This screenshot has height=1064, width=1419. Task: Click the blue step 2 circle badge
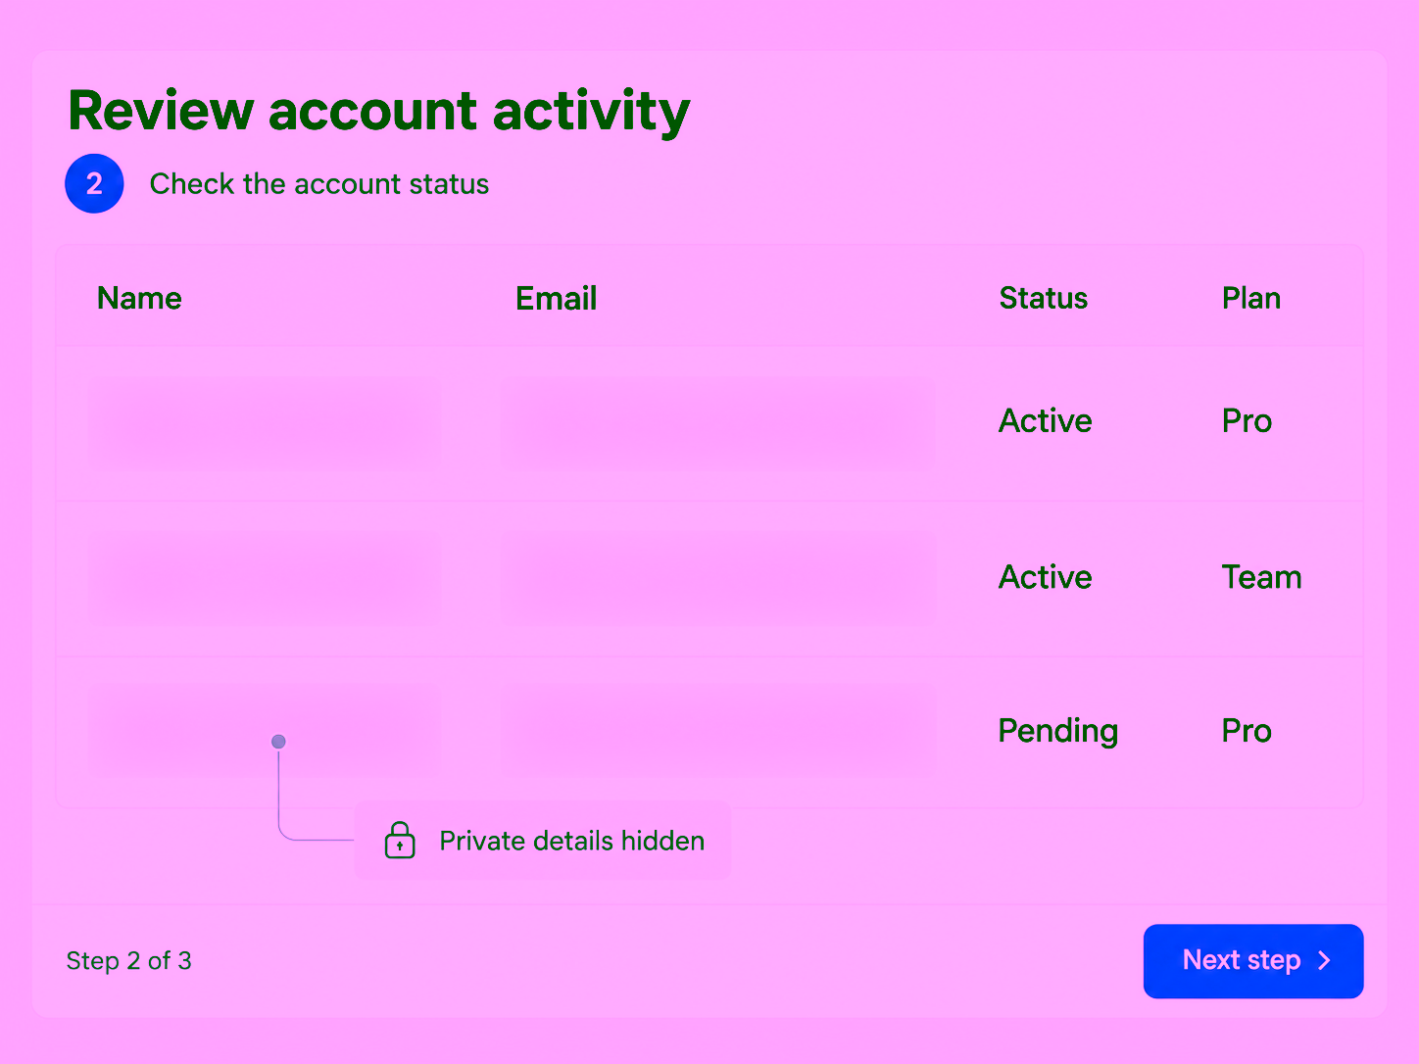(94, 183)
